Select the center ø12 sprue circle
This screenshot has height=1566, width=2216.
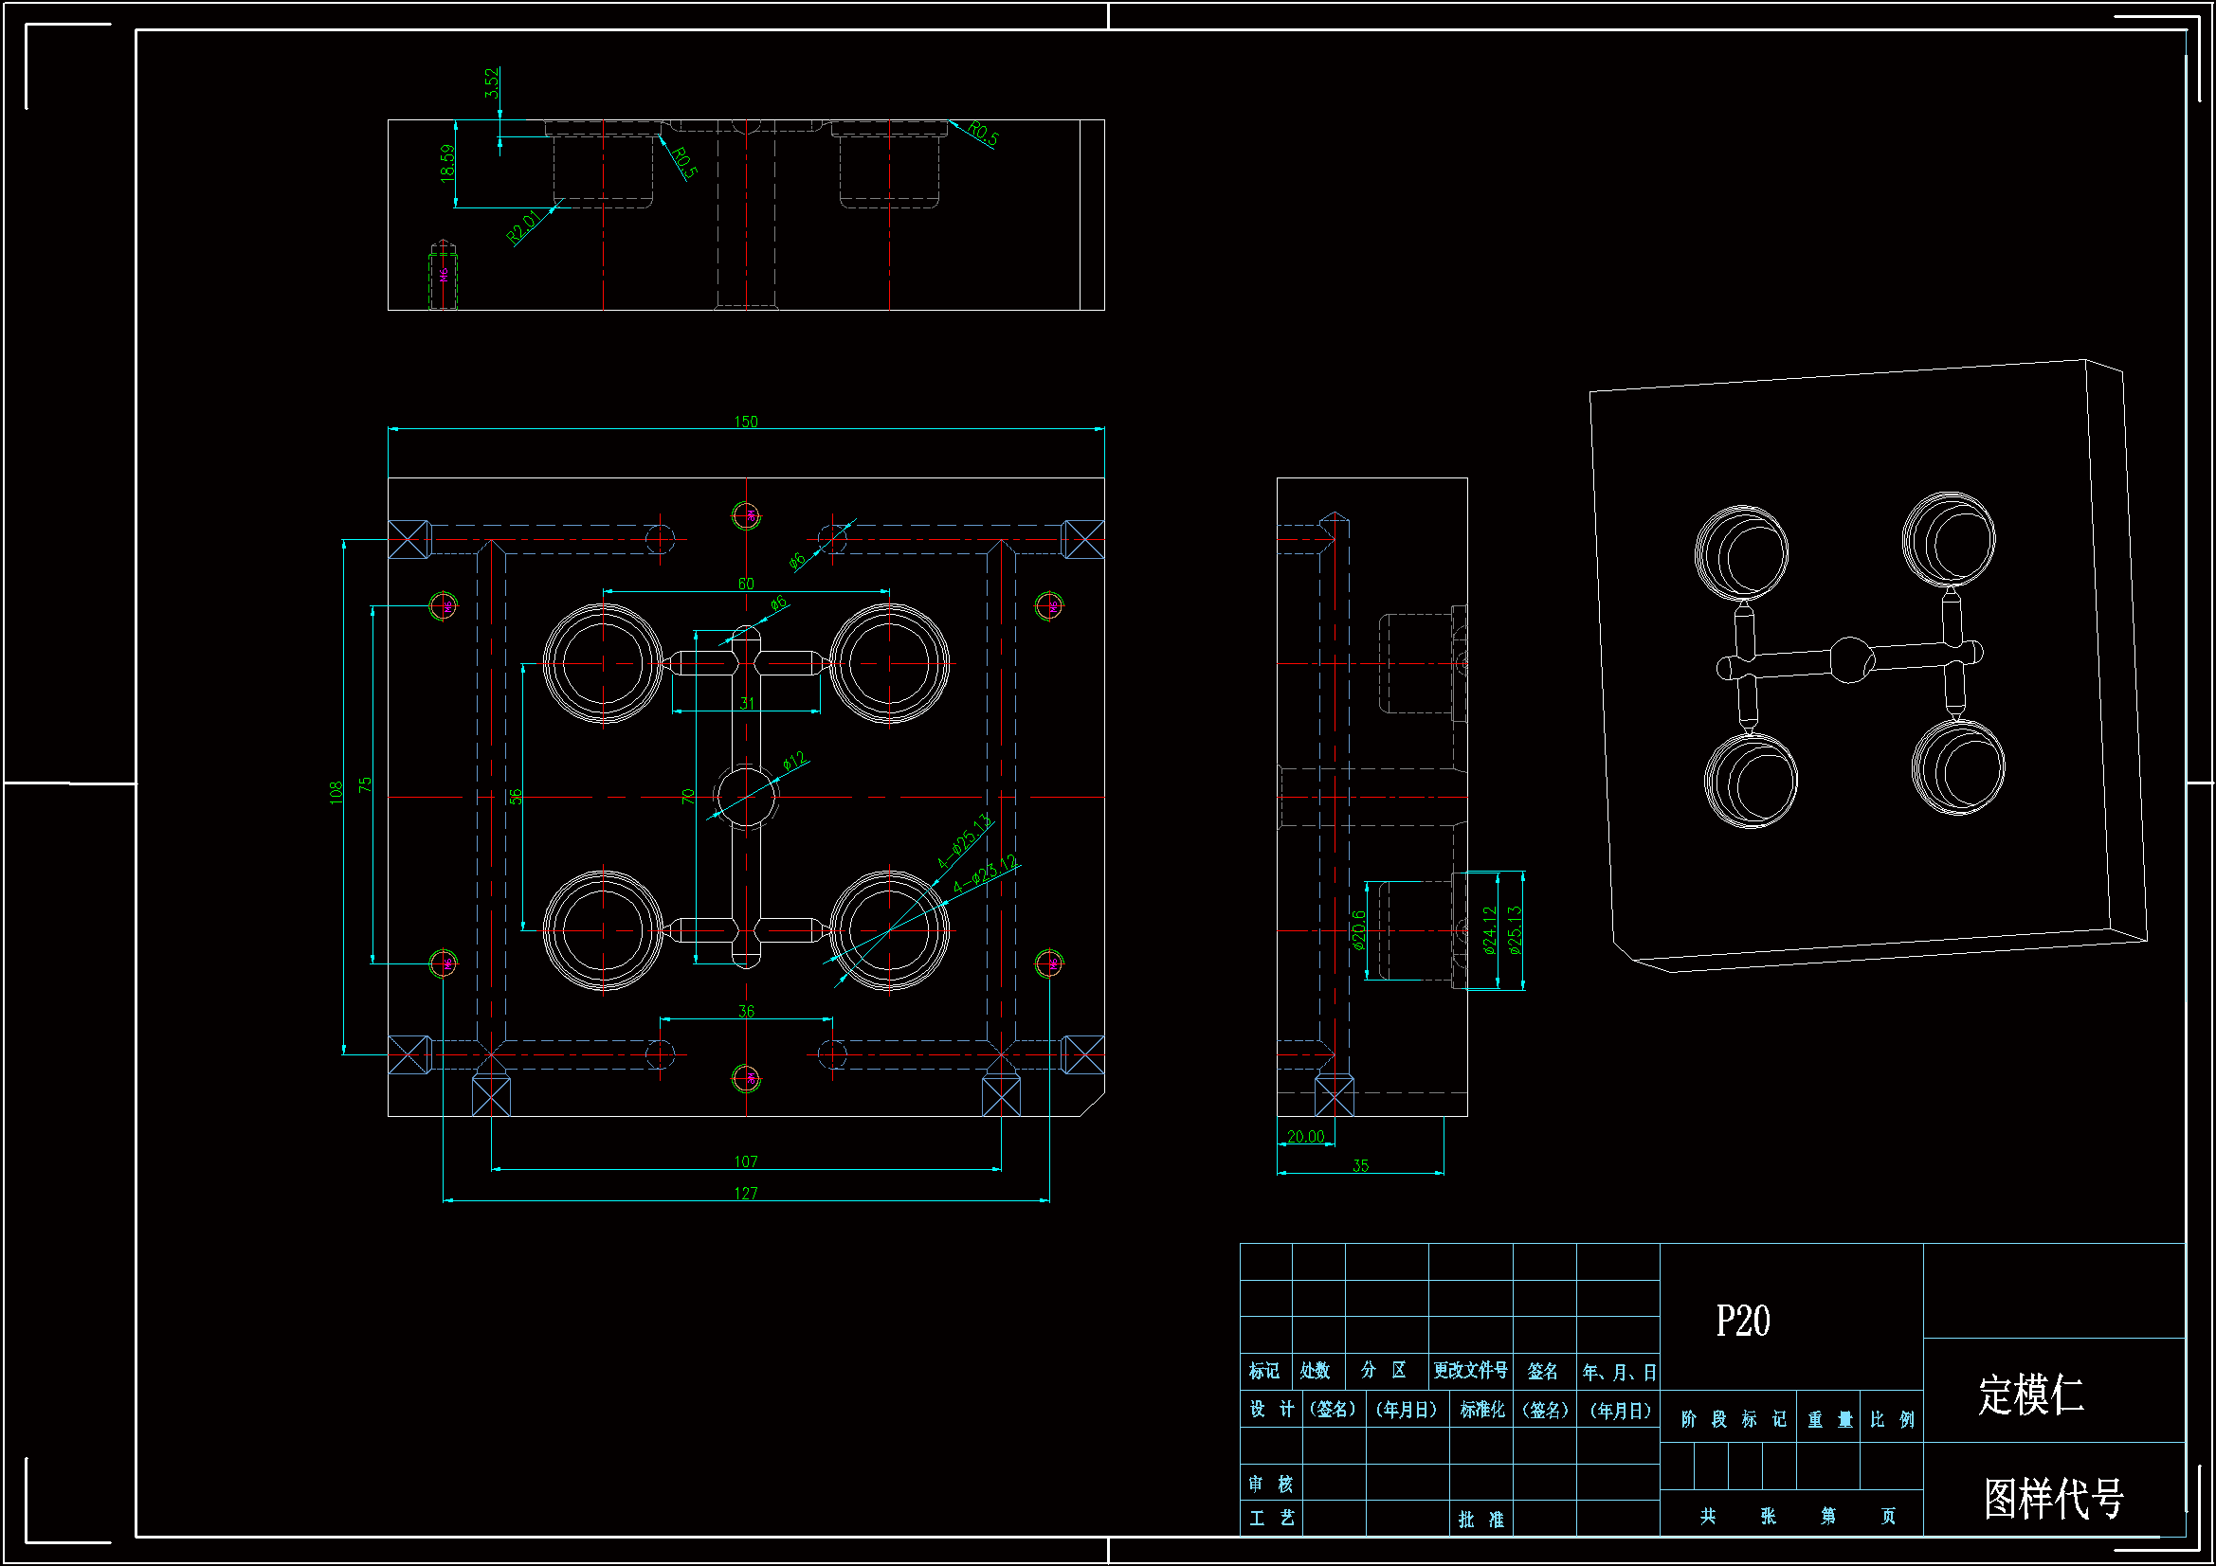click(745, 798)
